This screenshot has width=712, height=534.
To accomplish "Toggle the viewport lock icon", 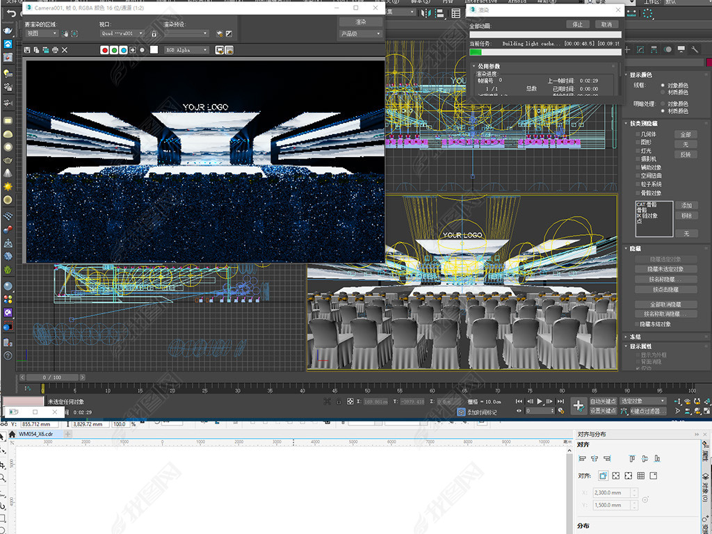I will click(154, 33).
